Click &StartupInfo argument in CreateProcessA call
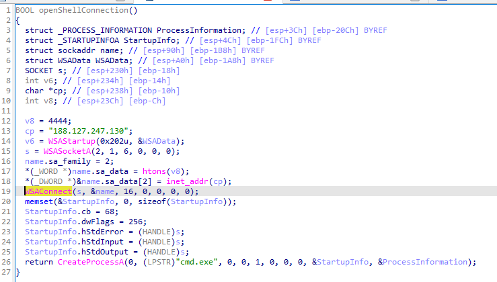The image size is (497, 282). click(340, 262)
